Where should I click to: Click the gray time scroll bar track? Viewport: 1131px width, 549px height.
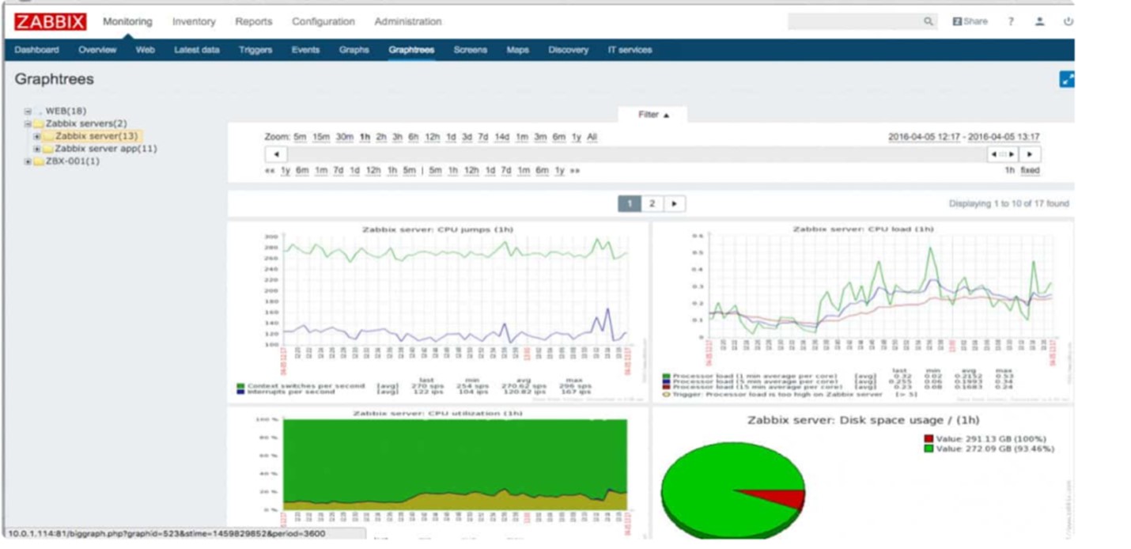[x=637, y=154]
